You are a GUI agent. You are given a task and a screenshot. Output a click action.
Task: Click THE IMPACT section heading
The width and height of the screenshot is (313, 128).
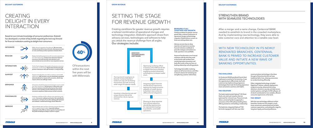(x=256, y=98)
